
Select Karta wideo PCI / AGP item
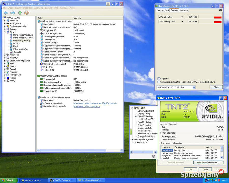23,38
